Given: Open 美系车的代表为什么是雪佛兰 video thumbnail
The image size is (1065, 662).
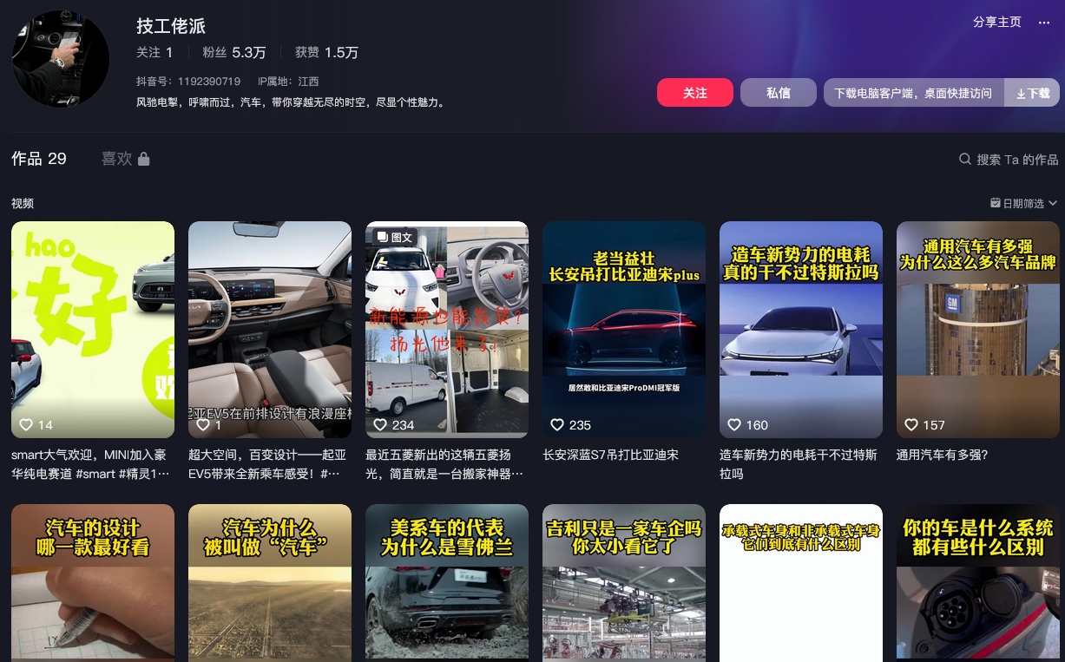Looking at the screenshot, I should click(447, 583).
